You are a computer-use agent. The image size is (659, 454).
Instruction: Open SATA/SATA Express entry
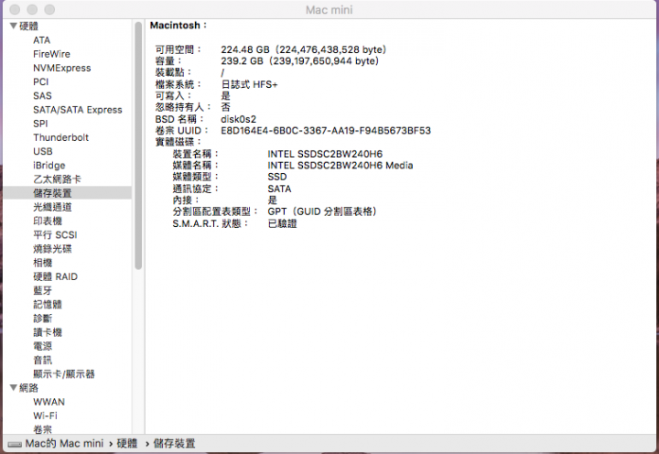(x=78, y=110)
